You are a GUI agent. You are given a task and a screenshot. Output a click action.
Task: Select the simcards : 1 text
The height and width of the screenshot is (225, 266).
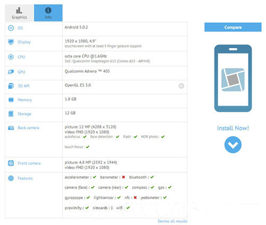coord(103,208)
